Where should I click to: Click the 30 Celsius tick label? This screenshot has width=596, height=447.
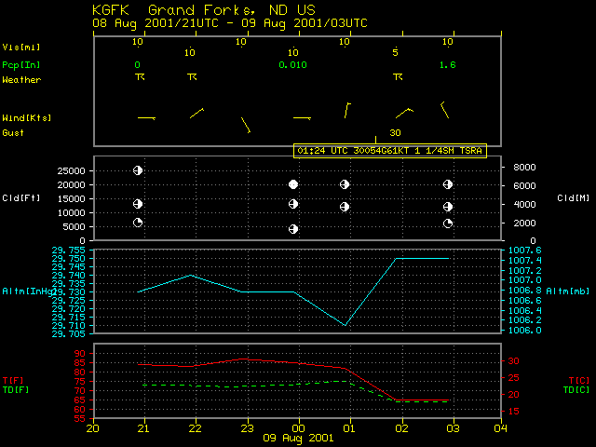[x=513, y=361]
